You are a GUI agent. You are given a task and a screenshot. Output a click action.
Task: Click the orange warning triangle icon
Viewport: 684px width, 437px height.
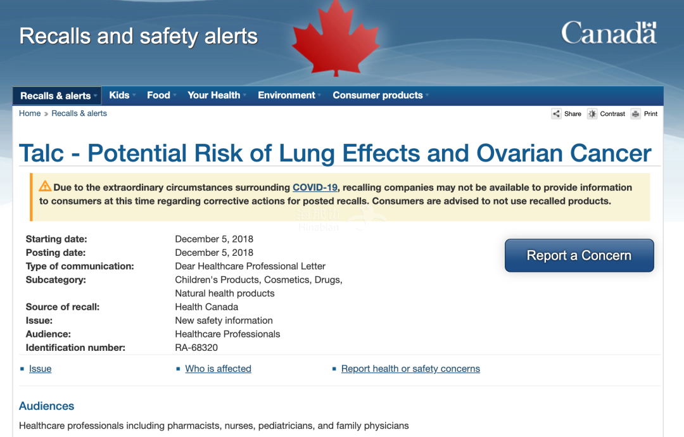coord(45,186)
